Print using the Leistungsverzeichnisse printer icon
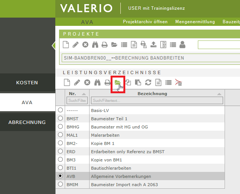The height and width of the screenshot is (194, 240). click(x=108, y=82)
